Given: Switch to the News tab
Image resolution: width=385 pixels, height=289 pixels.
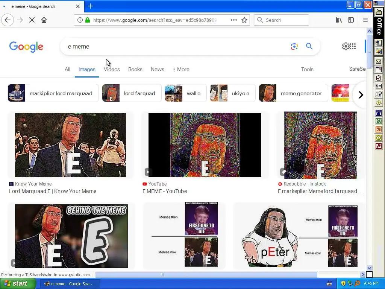Looking at the screenshot, I should (x=158, y=70).
